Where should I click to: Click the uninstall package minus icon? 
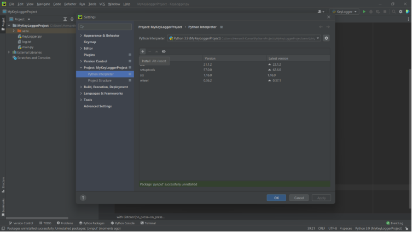[x=150, y=51]
